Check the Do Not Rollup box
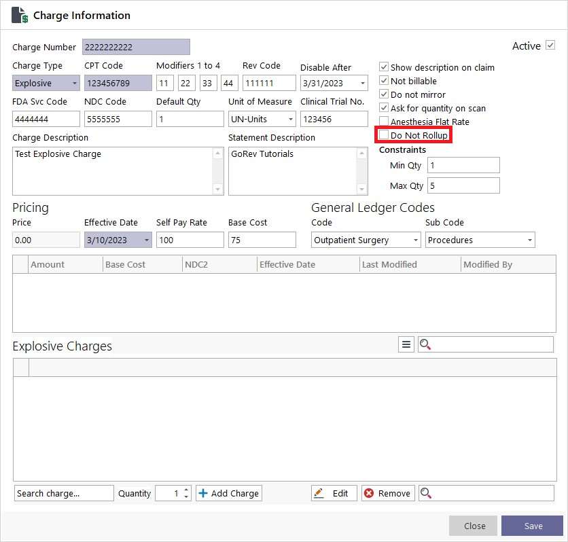The image size is (568, 542). (384, 134)
